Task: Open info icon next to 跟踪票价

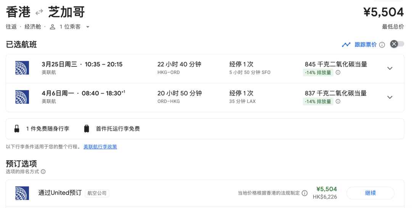Action: [382, 45]
